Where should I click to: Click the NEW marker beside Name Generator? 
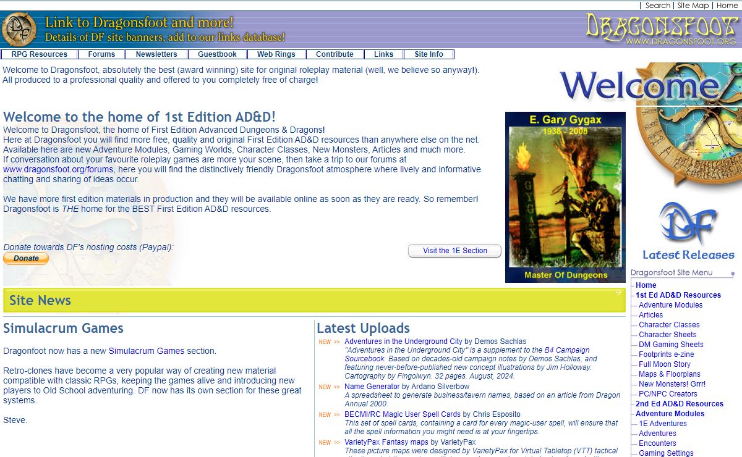pyautogui.click(x=329, y=387)
